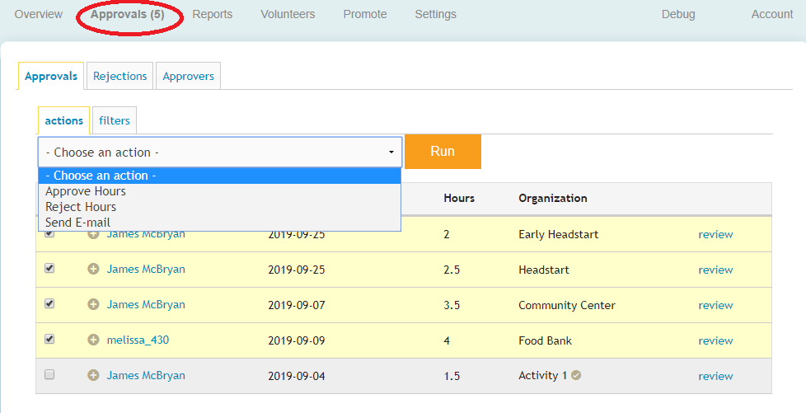Open the filters tab
Viewport: 806px width, 413px height.
pos(115,120)
